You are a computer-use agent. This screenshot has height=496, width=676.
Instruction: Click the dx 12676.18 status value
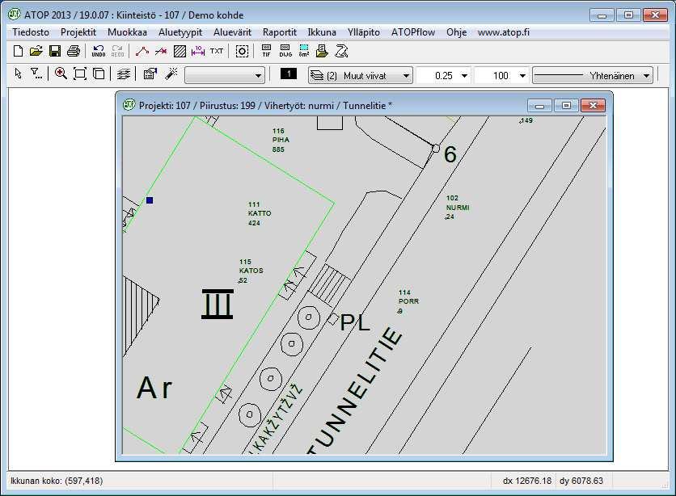click(x=527, y=481)
